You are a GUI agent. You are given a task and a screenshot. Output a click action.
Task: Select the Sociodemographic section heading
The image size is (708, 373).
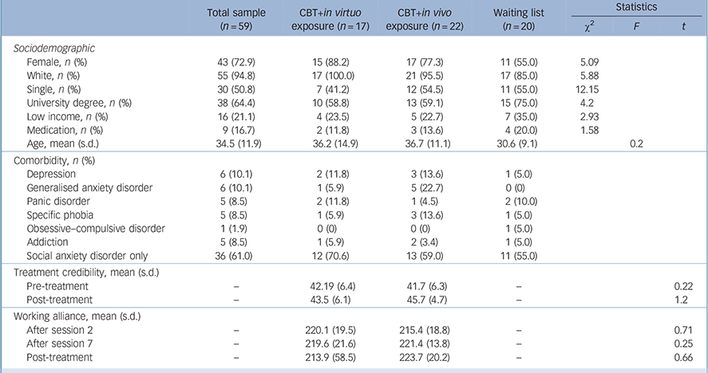56,49
